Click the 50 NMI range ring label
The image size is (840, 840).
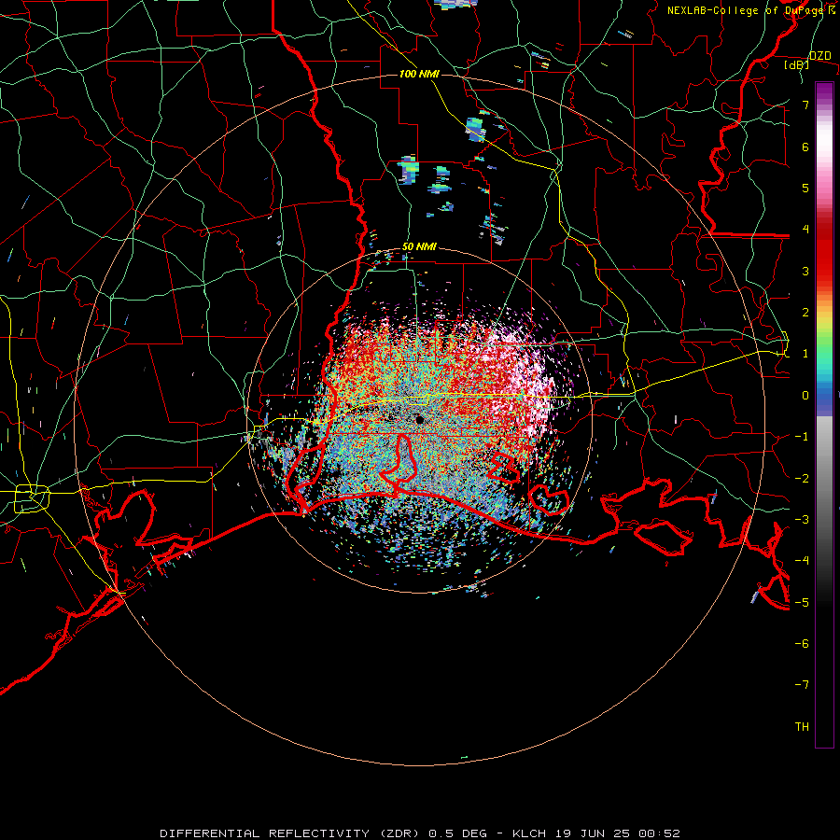pos(419,247)
